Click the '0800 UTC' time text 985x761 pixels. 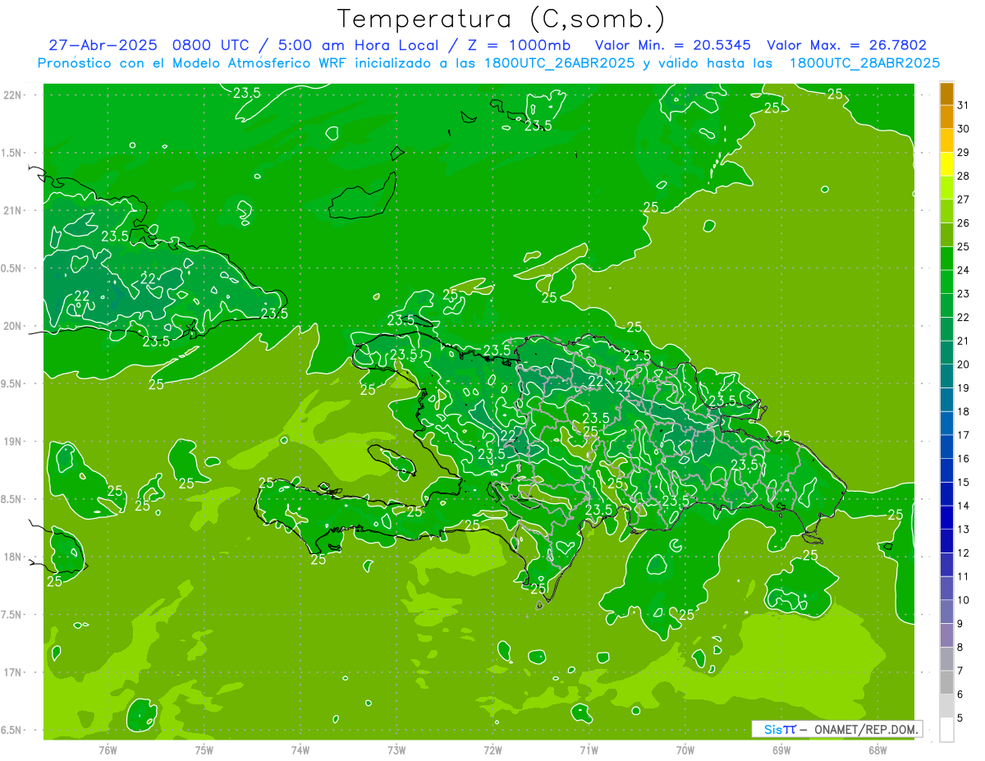[x=212, y=45]
